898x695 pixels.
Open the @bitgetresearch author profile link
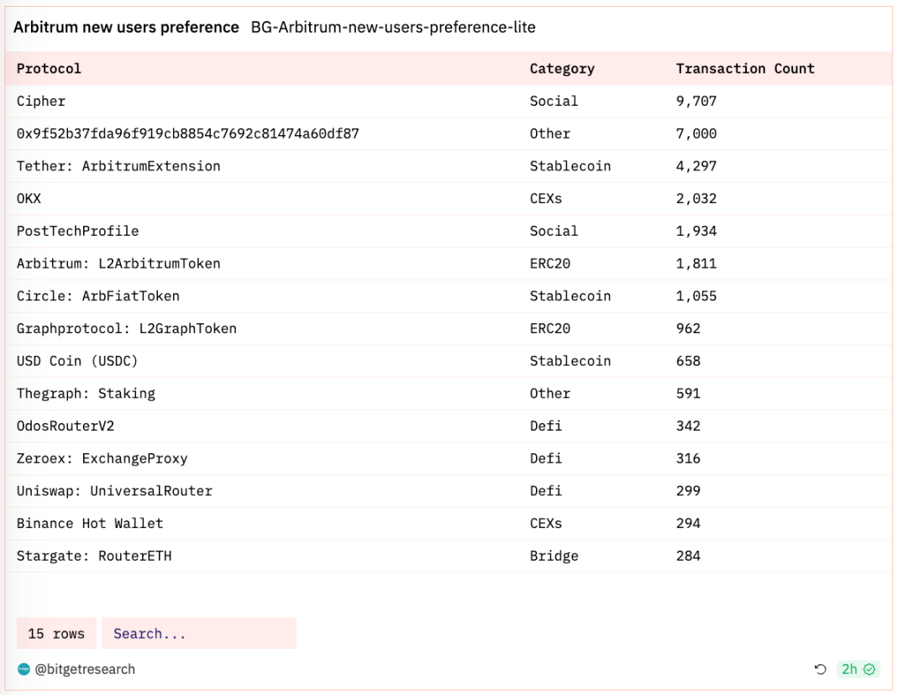coord(85,669)
